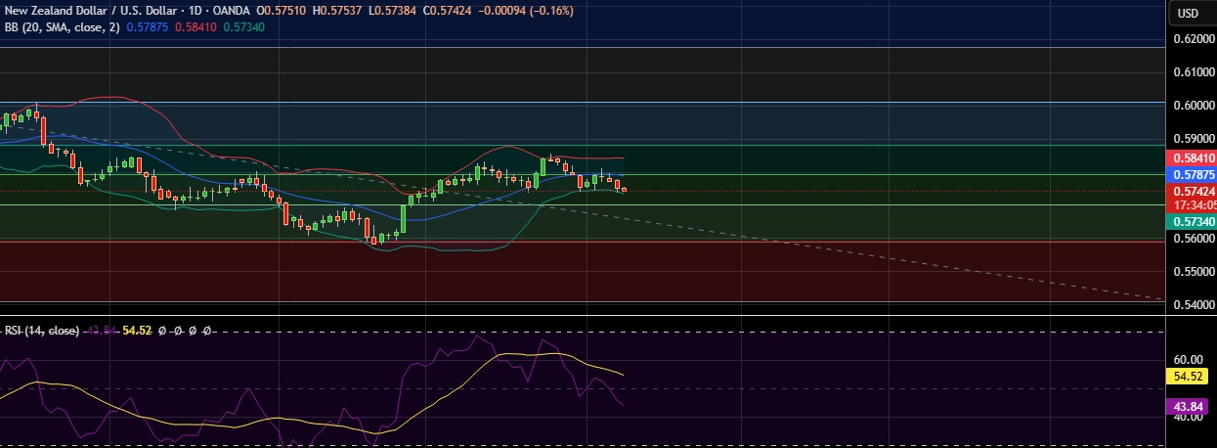Select the RSI (14, close) indicator label

[41, 331]
